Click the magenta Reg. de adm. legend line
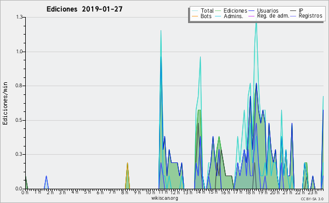The width and height of the screenshot is (329, 203). (251, 16)
